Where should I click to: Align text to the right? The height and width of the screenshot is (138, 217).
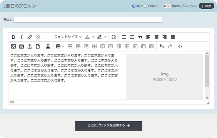[x=164, y=37]
